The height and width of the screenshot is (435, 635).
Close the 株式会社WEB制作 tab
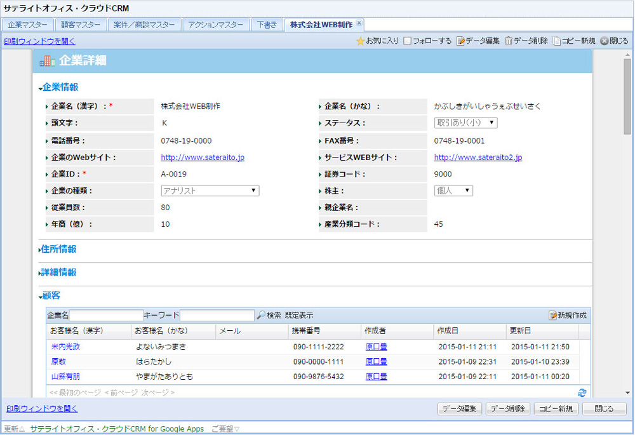pyautogui.click(x=359, y=23)
